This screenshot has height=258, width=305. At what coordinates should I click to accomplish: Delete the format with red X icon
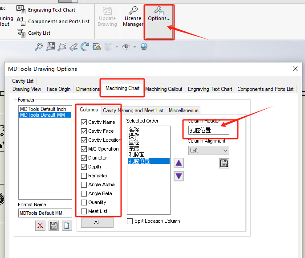coord(40,225)
